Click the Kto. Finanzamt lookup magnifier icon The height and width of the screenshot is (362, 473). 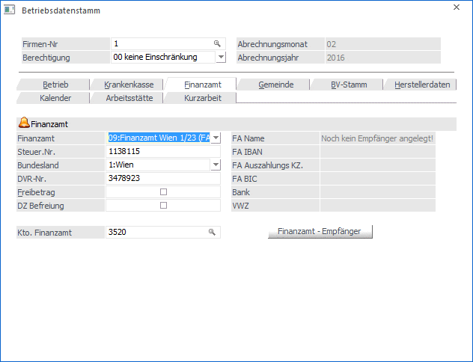tap(212, 233)
